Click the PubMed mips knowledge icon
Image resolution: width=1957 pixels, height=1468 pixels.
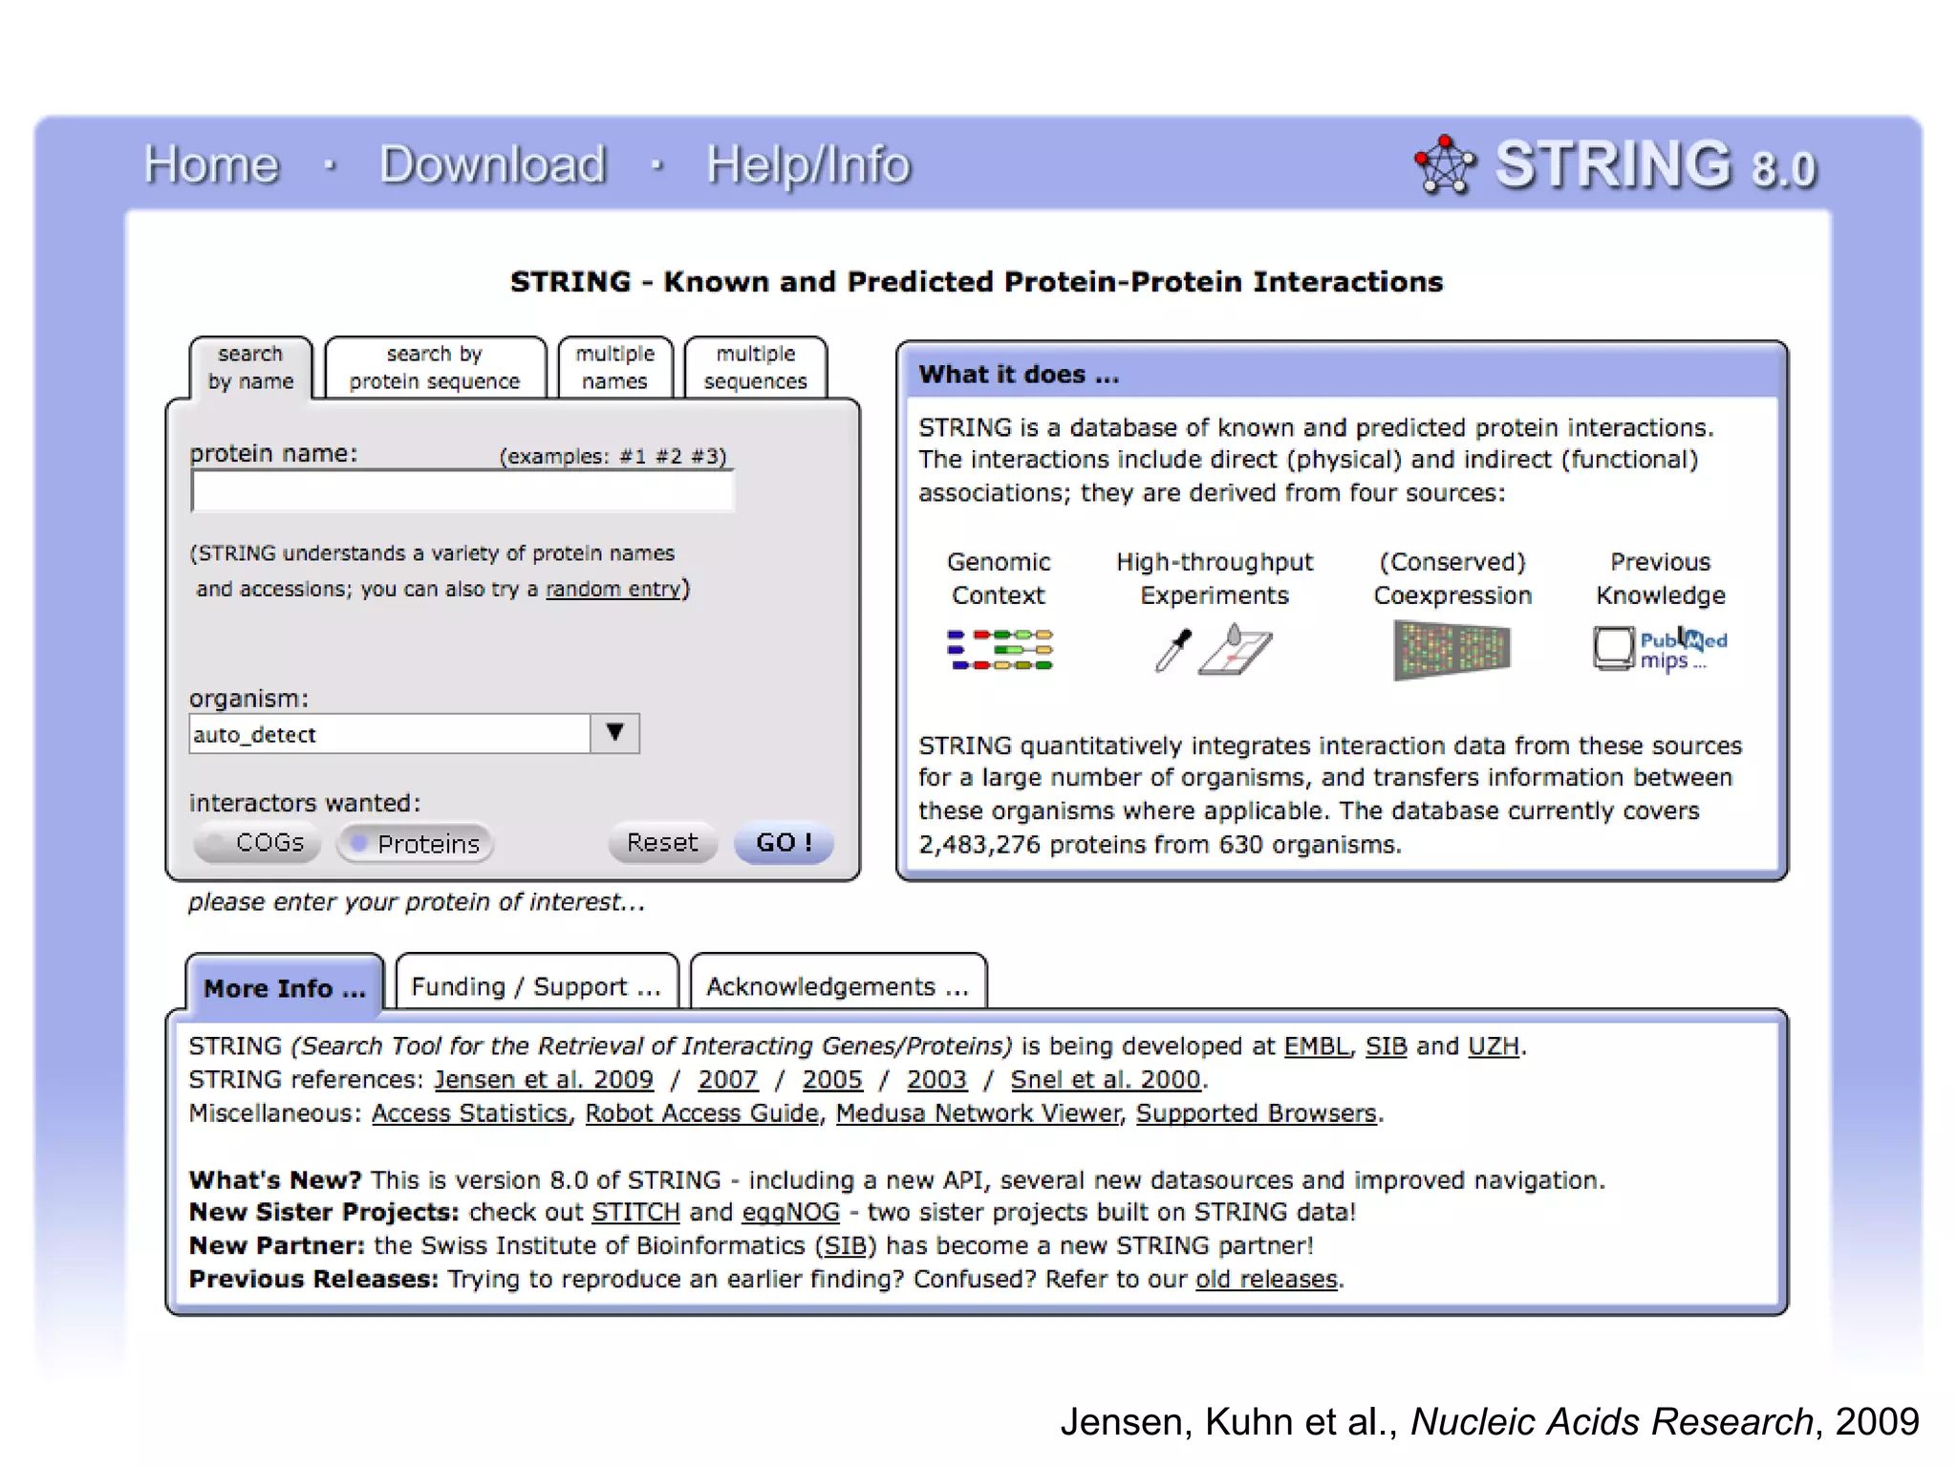[x=1660, y=650]
